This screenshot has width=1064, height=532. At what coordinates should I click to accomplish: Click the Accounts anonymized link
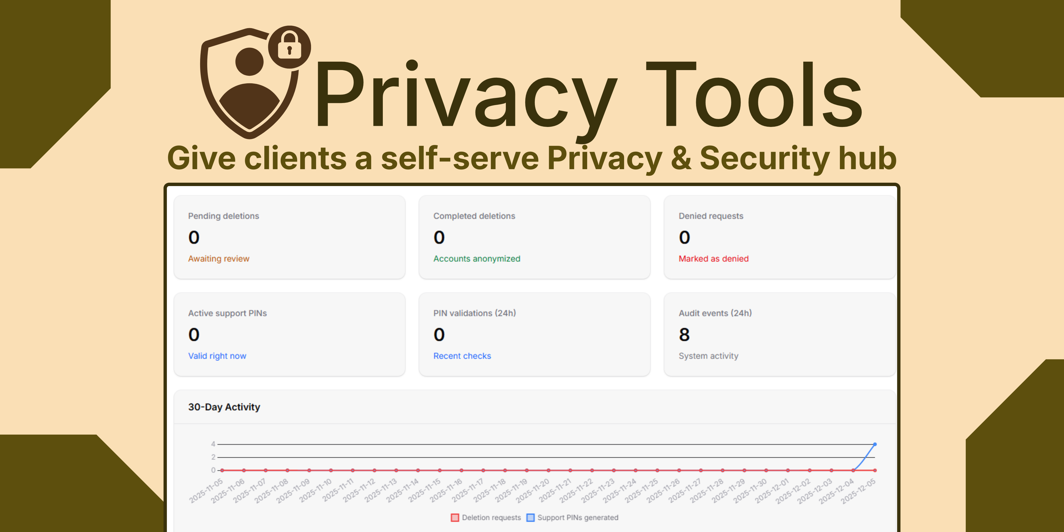(477, 259)
